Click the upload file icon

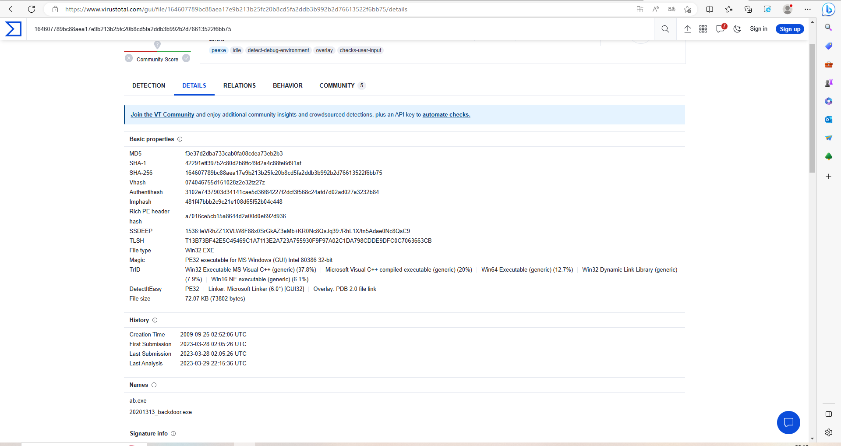pyautogui.click(x=688, y=29)
